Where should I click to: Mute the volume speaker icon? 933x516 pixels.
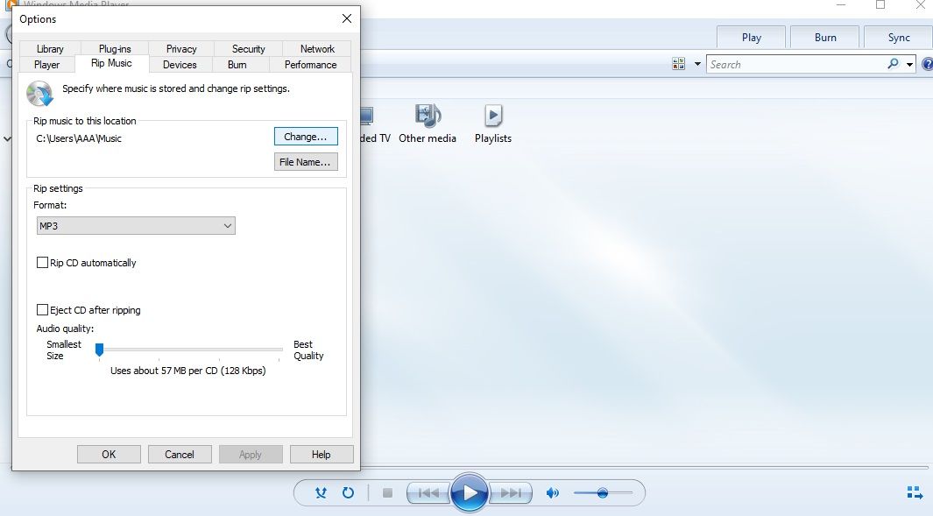pyautogui.click(x=553, y=493)
